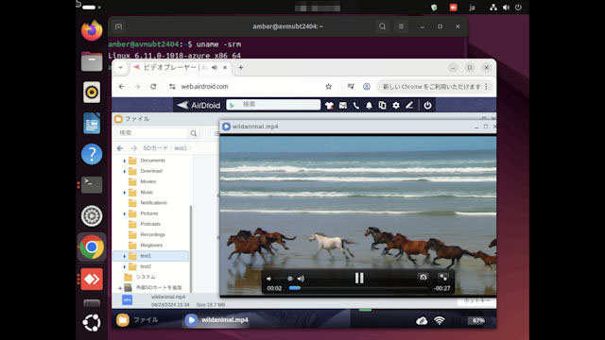Viewport: 605px width, 340px height.
Task: Click the AirDroid top search field
Action: coord(273,105)
